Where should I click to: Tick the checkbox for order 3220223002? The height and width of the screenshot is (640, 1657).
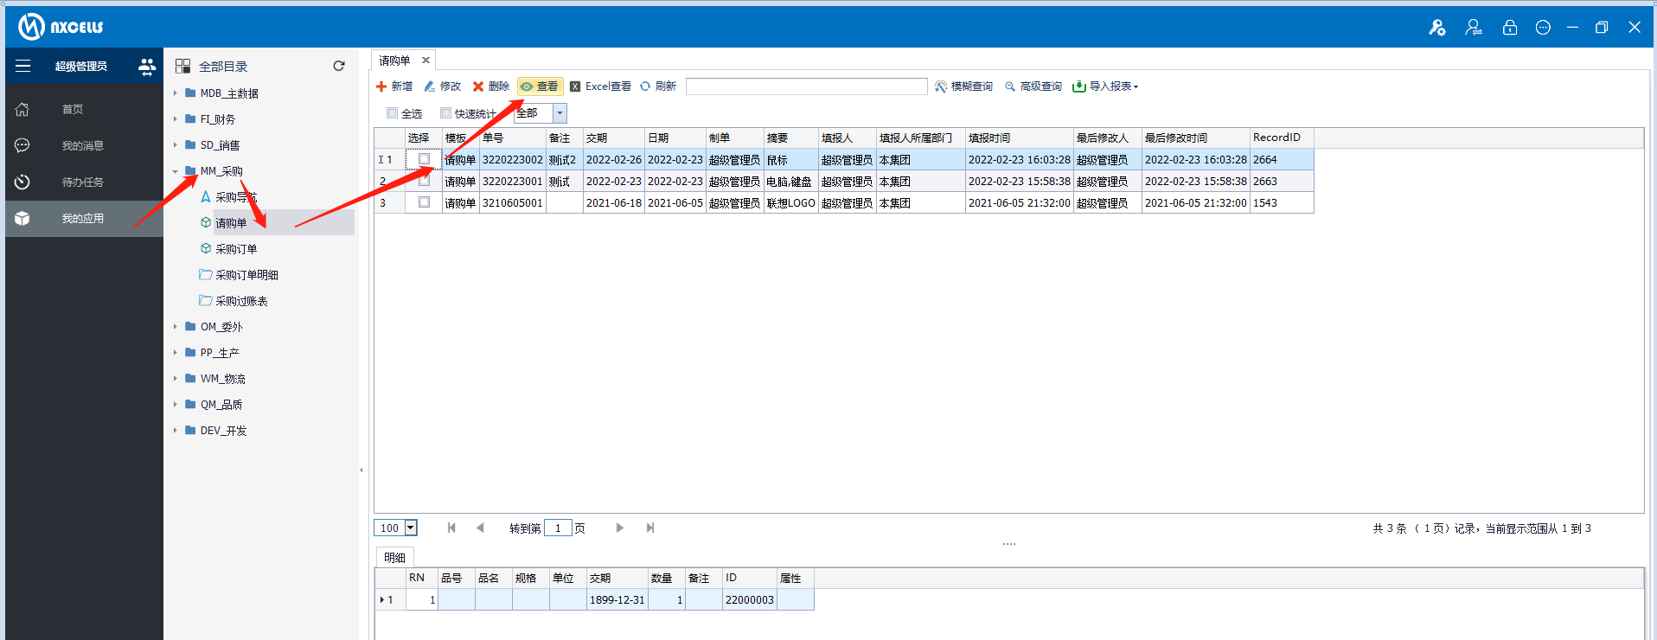click(x=424, y=159)
